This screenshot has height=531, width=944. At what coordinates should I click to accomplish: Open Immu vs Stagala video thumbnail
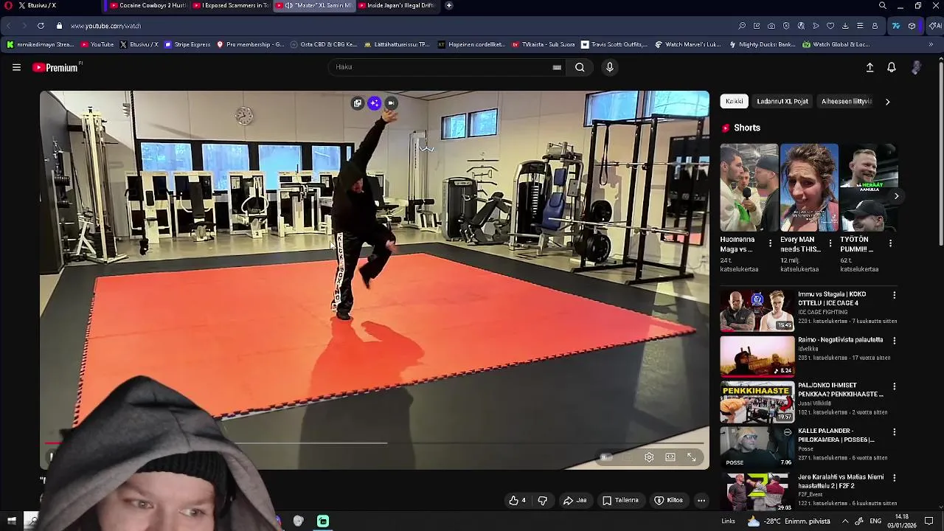coord(757,310)
